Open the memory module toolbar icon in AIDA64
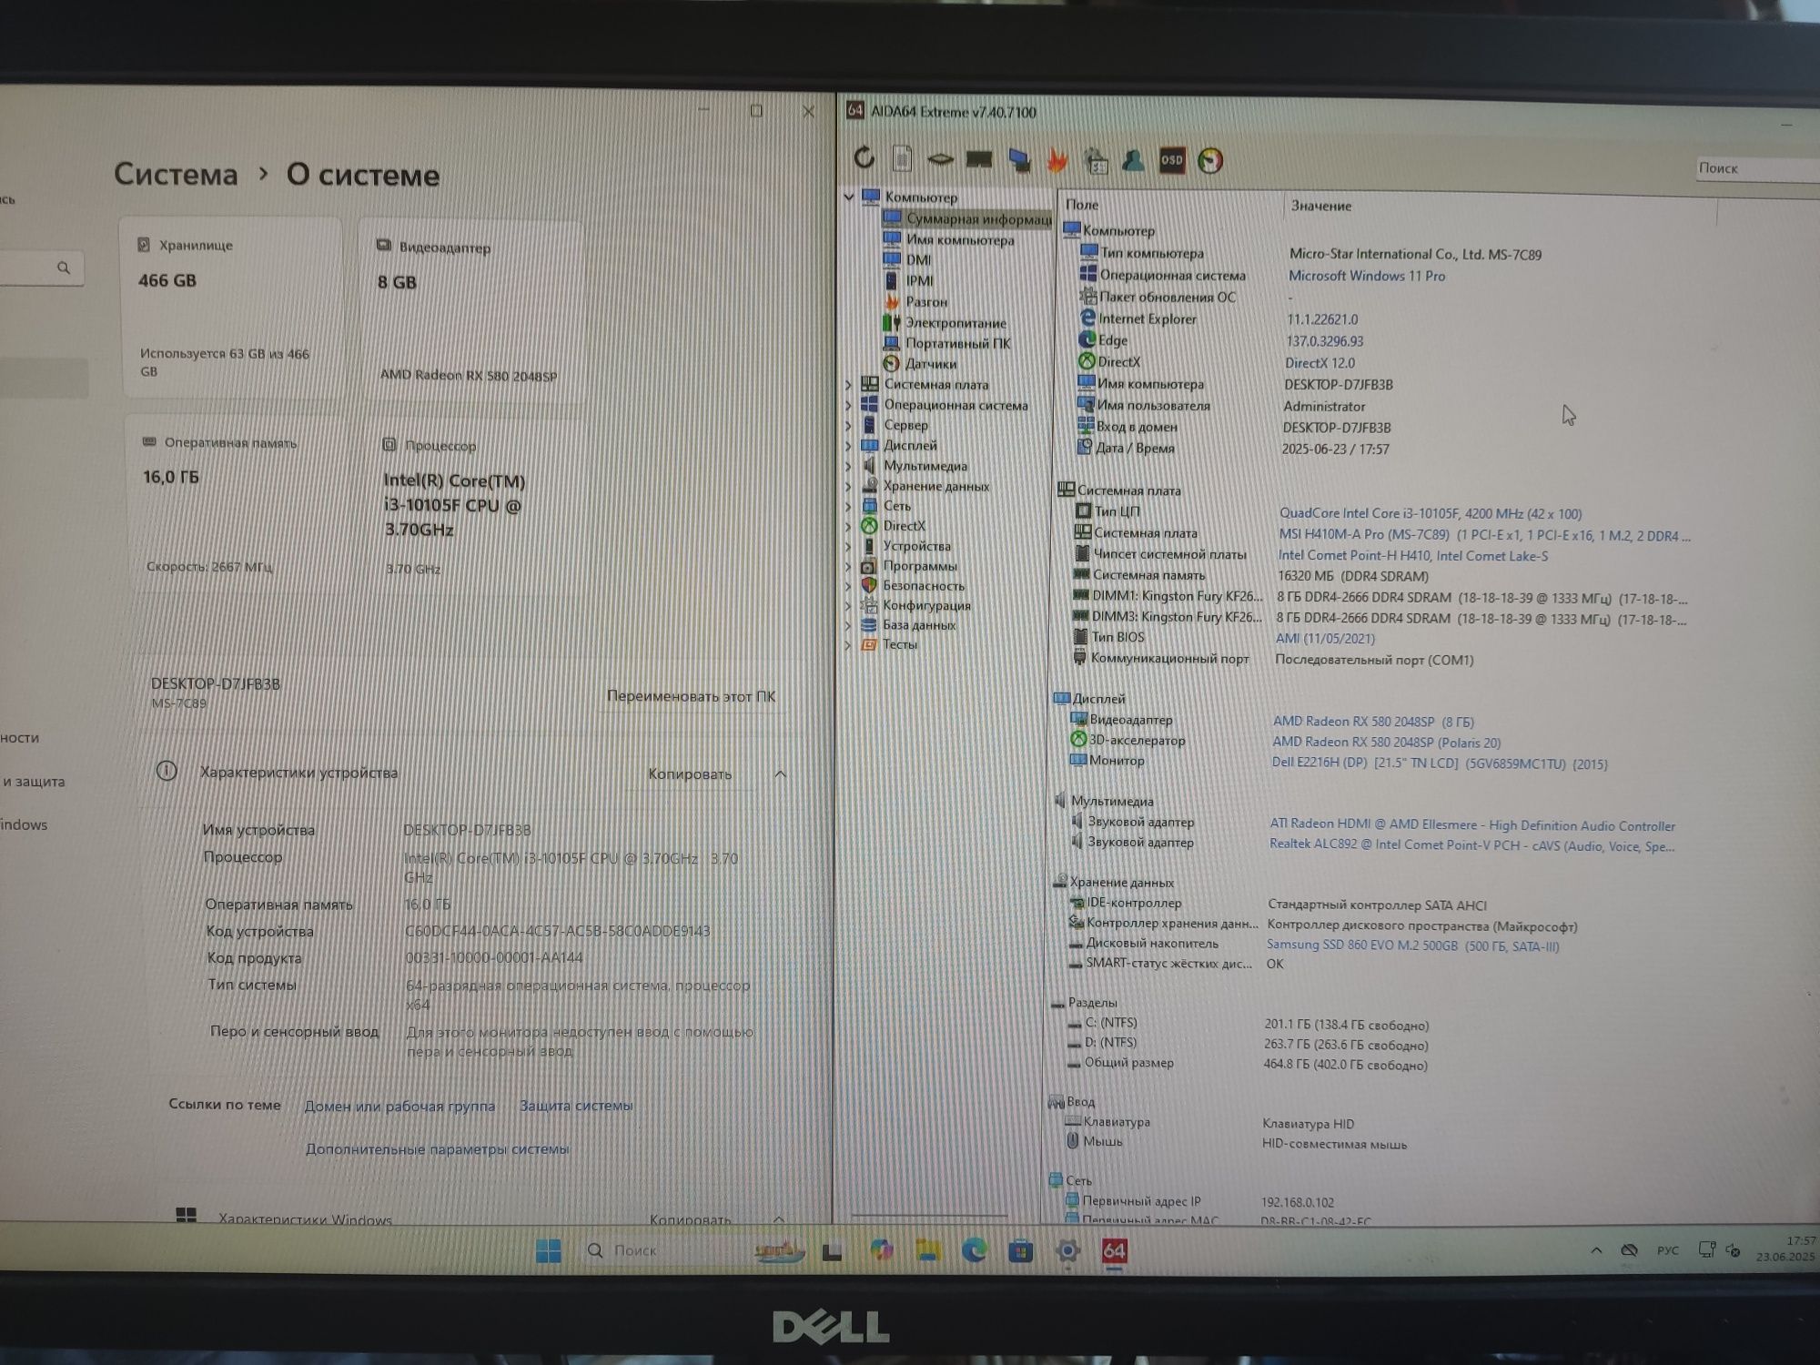The image size is (1820, 1365). tap(979, 160)
